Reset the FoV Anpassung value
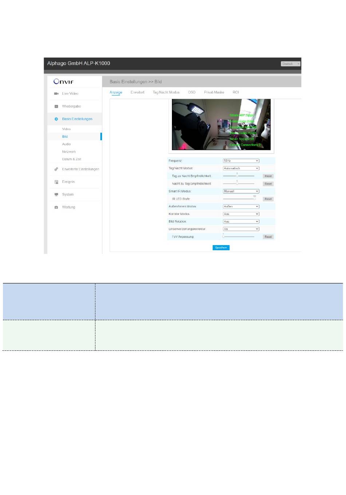The height and width of the screenshot is (495, 346). coord(268,237)
